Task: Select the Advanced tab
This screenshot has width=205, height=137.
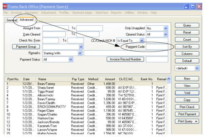Action: pyautogui.click(x=27, y=20)
